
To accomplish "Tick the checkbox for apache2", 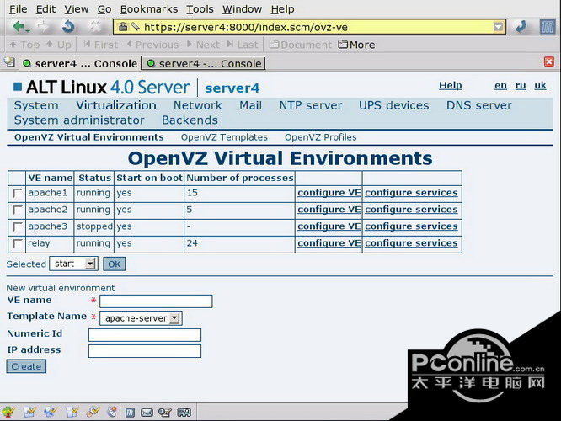I will tap(17, 210).
